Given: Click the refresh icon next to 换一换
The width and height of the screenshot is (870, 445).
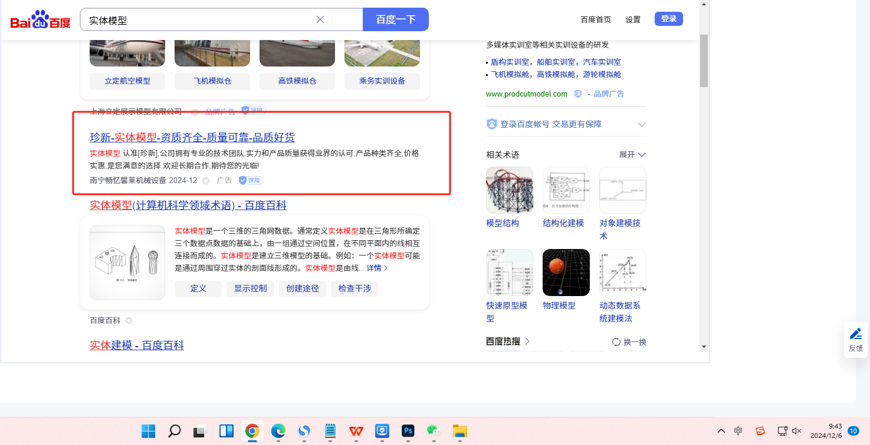Looking at the screenshot, I should (616, 342).
